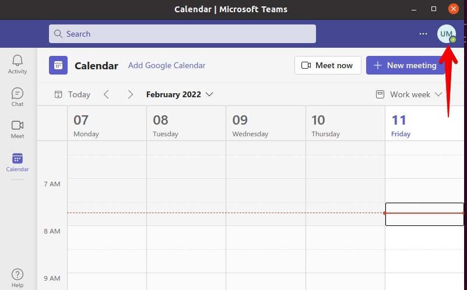Viewport: 467px width, 290px height.
Task: Click the search field
Action: (182, 34)
